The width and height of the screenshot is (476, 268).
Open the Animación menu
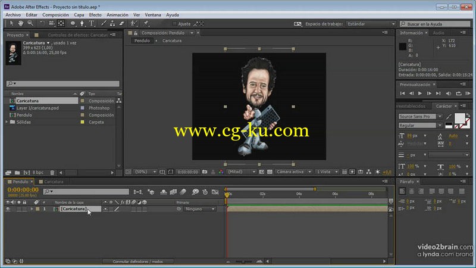click(x=117, y=14)
